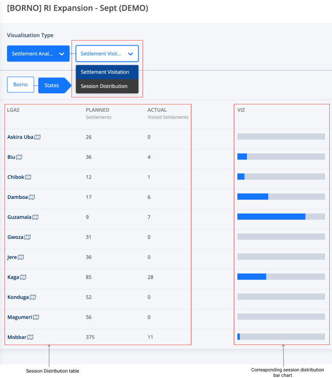Image resolution: width=332 pixels, height=378 pixels.
Task: Click the VIZ column header
Action: pos(241,110)
